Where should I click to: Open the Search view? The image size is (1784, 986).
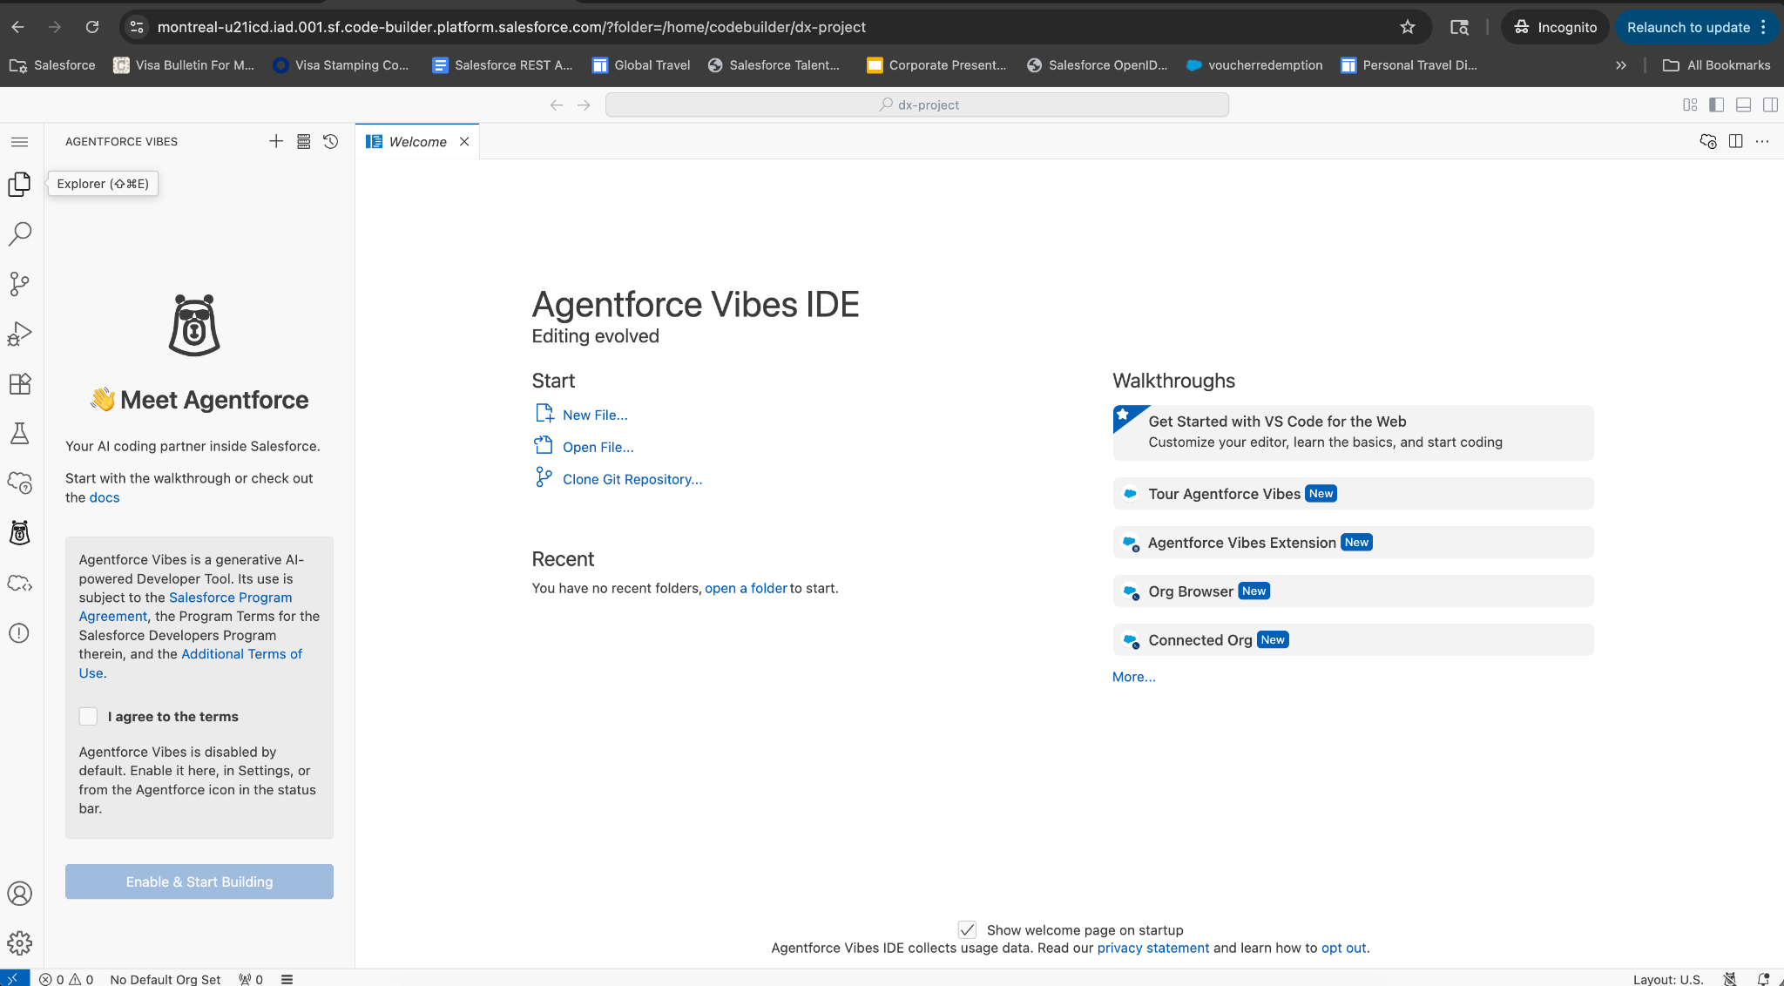coord(19,233)
